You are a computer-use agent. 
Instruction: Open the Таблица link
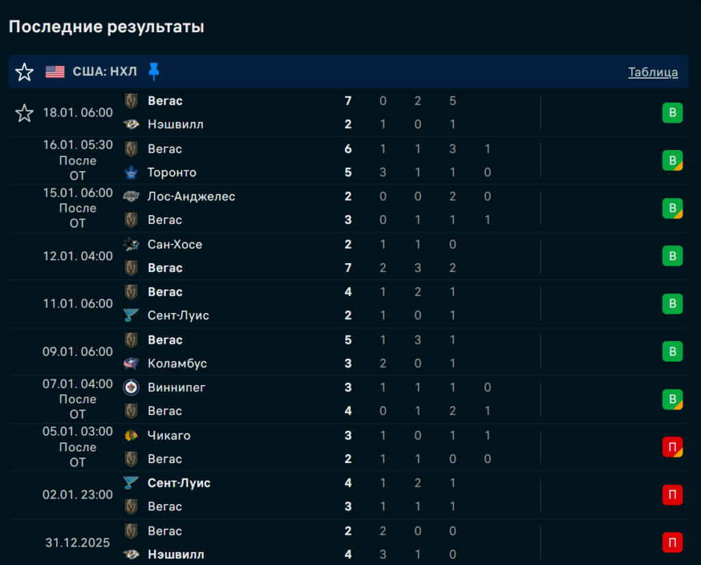[653, 72]
